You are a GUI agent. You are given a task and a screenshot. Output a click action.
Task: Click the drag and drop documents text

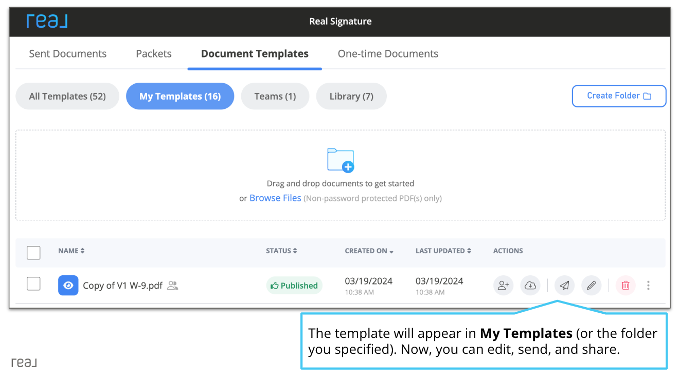tap(341, 183)
